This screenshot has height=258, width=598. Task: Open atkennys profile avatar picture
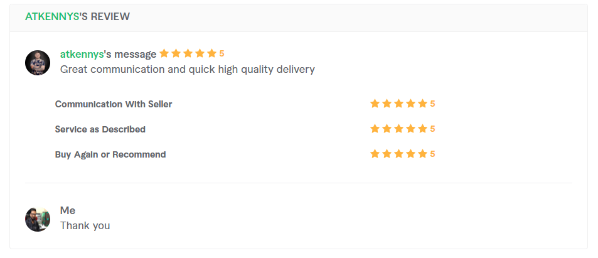tap(38, 63)
